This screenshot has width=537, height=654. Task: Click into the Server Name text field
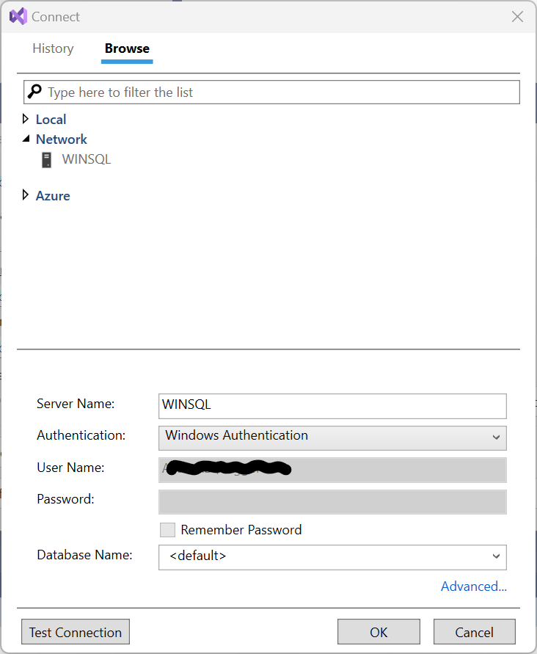click(332, 405)
